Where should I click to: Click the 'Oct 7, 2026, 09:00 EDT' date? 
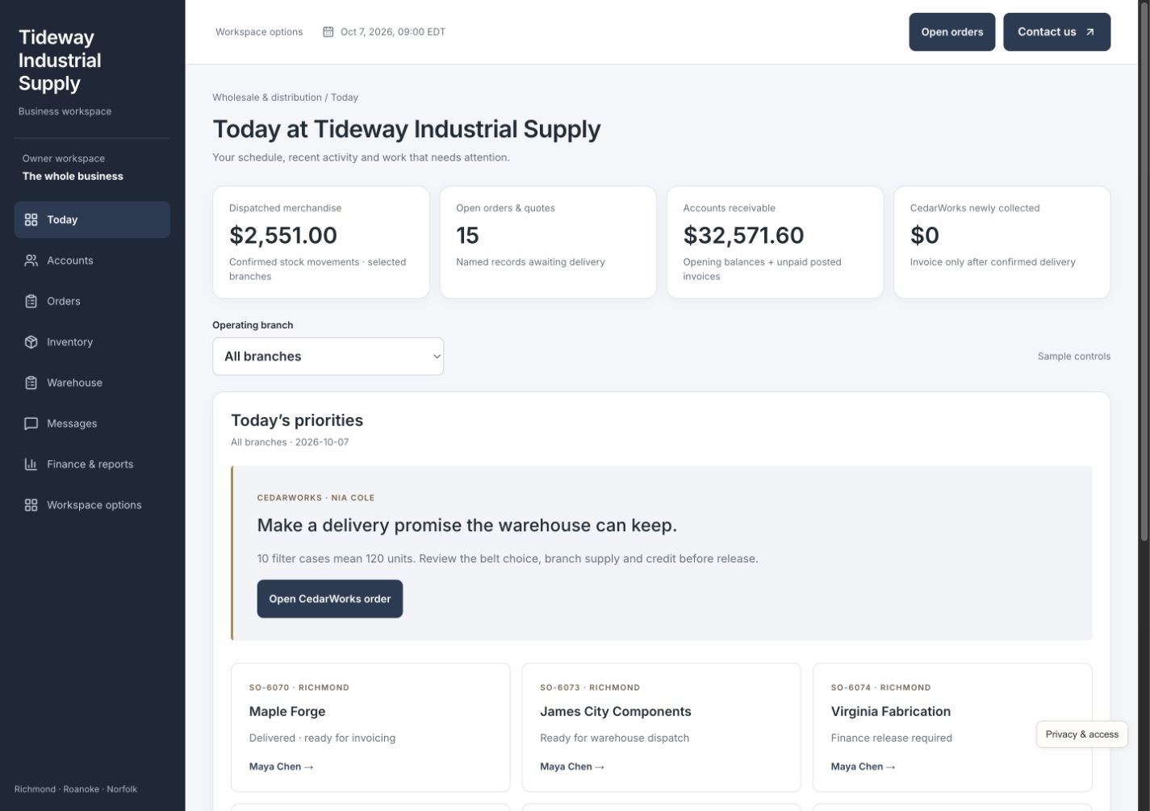point(393,32)
